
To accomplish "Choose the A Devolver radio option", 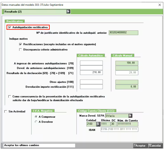I will 36,122.
